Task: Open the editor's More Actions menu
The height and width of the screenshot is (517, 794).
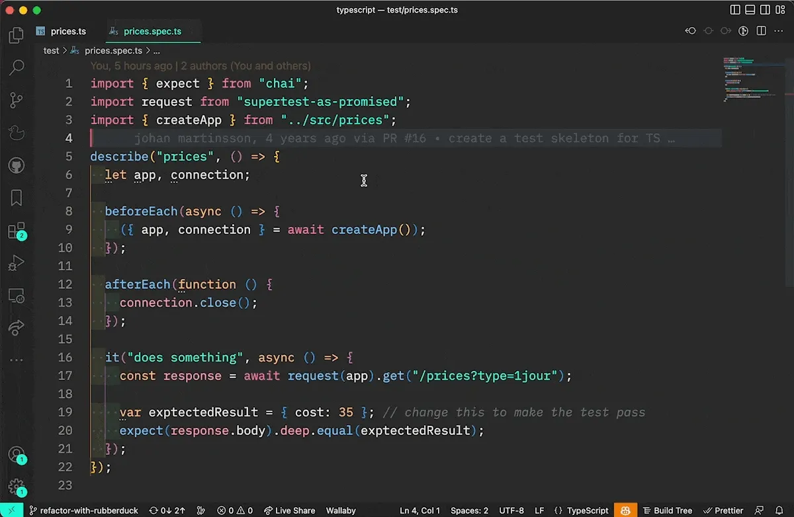Action: click(779, 31)
